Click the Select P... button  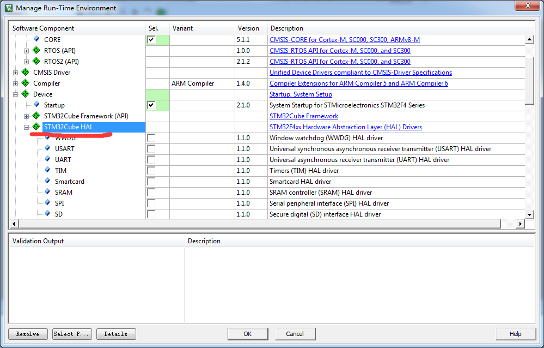(72, 334)
